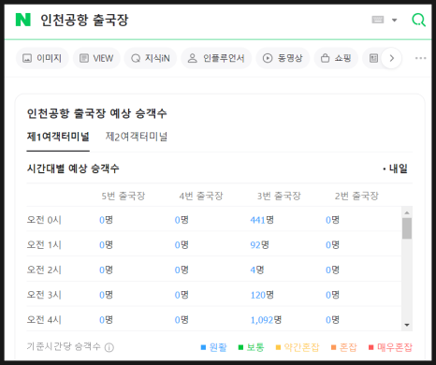Click the yellow 약간혼잡 legend swatch
Viewport: 436px width, 365px height.
point(278,347)
